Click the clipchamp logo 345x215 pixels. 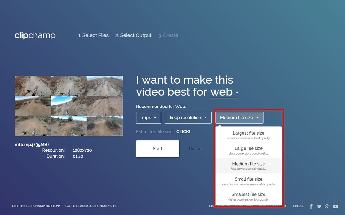pos(35,35)
